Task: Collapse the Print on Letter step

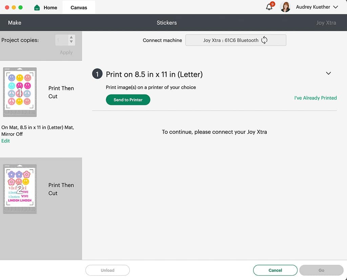Action: [328, 73]
